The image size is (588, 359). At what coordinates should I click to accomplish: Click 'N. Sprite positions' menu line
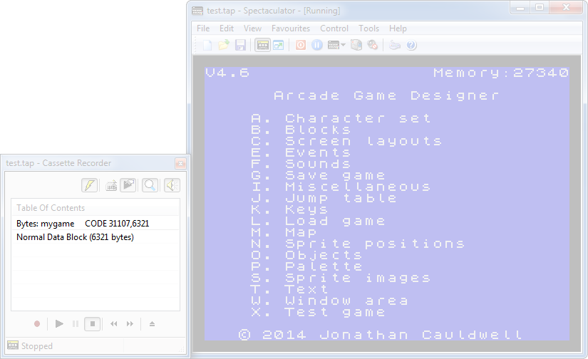tap(358, 244)
